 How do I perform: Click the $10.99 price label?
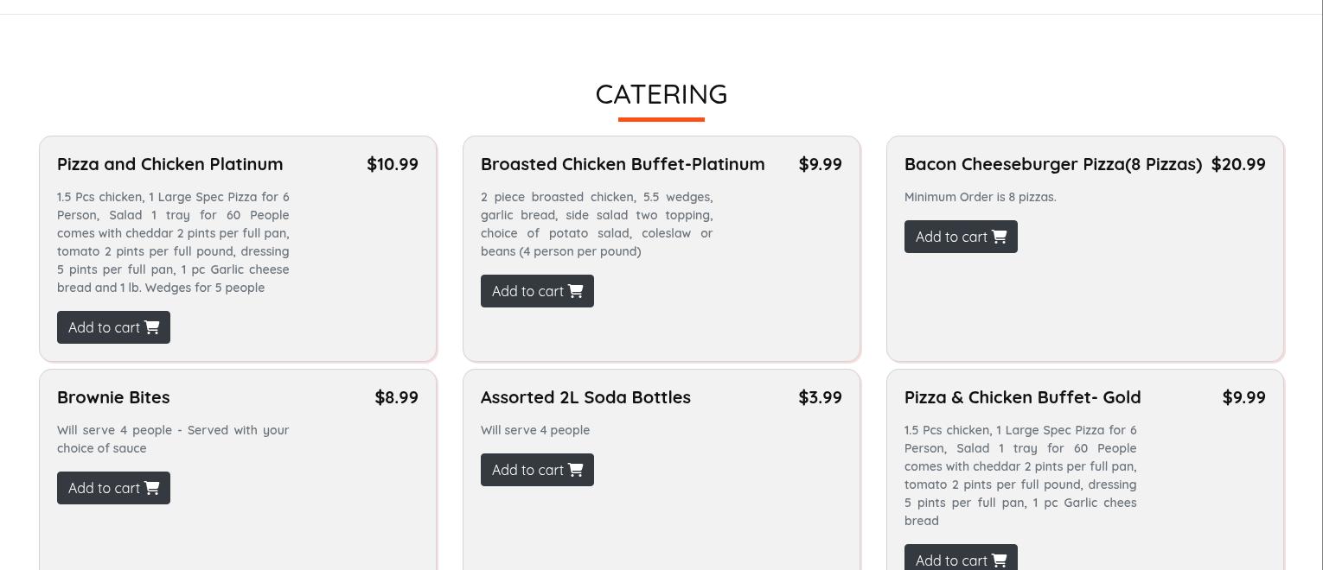click(393, 164)
